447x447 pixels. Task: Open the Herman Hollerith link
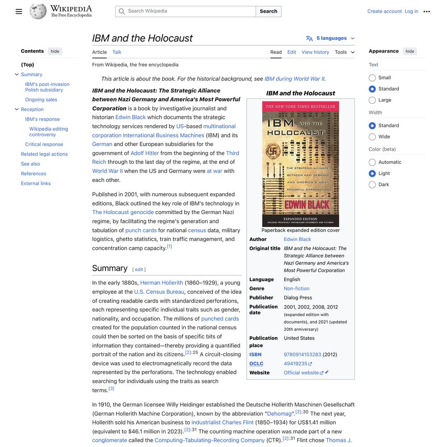pyautogui.click(x=162, y=283)
